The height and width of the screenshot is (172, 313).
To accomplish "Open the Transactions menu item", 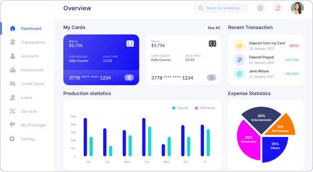I will (28, 42).
